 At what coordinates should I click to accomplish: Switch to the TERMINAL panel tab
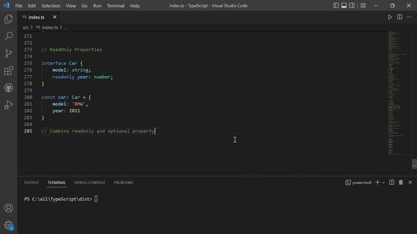(x=57, y=183)
